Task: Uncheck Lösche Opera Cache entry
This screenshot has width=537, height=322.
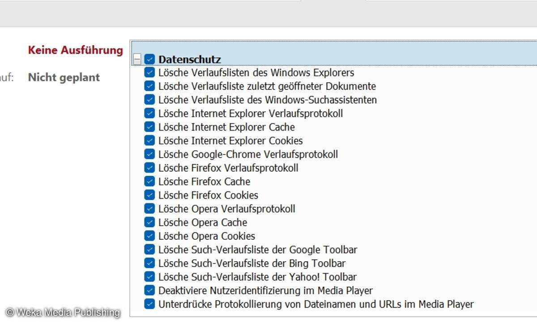Action: pos(149,222)
